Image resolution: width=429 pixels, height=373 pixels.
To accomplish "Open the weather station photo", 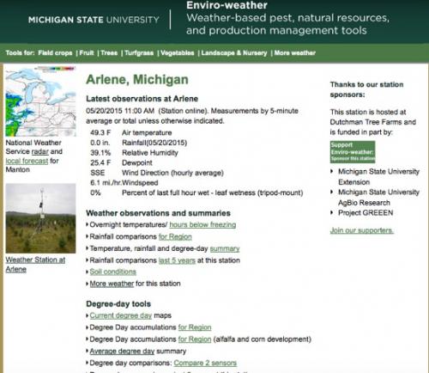I will [x=40, y=218].
